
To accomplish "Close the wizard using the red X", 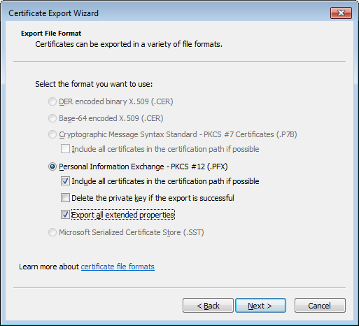I will click(x=341, y=13).
